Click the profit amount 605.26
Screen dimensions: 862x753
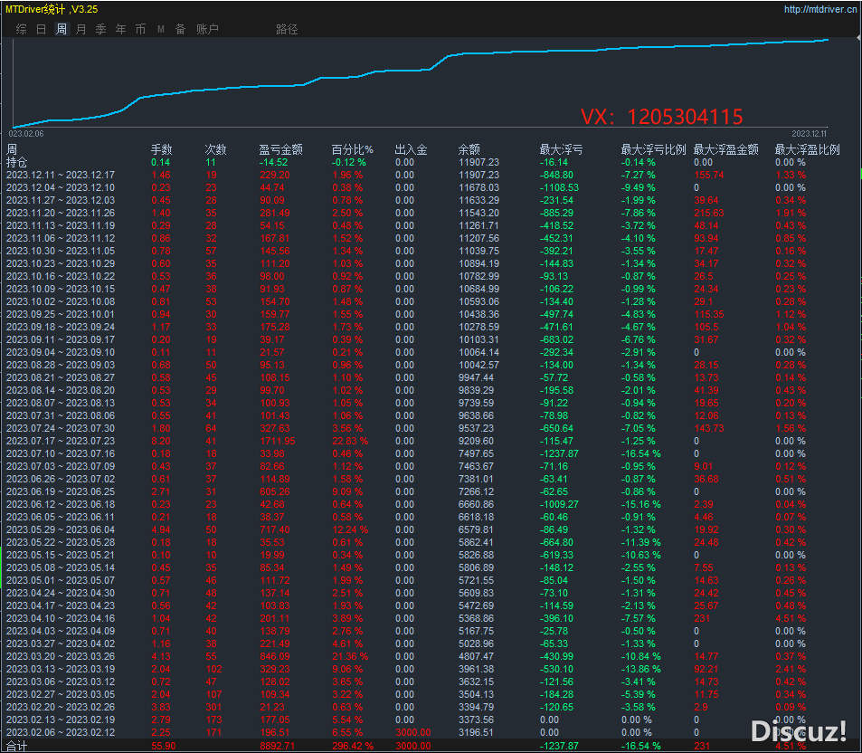pos(275,491)
